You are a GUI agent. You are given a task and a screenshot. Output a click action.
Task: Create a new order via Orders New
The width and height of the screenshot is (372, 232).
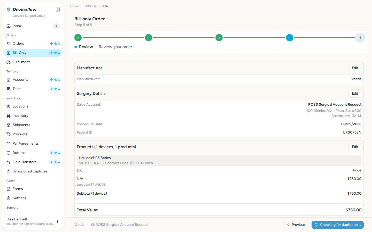55,44
